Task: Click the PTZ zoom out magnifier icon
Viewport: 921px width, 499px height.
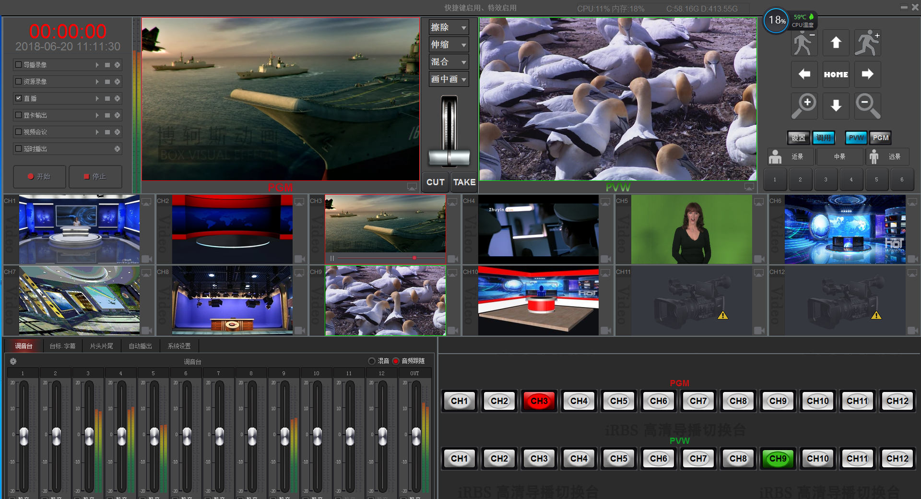Action: [867, 105]
